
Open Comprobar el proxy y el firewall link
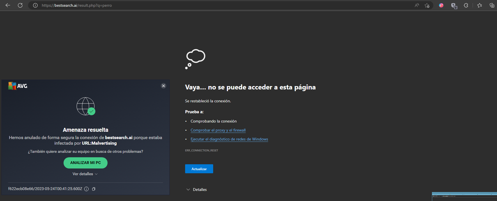pos(218,130)
